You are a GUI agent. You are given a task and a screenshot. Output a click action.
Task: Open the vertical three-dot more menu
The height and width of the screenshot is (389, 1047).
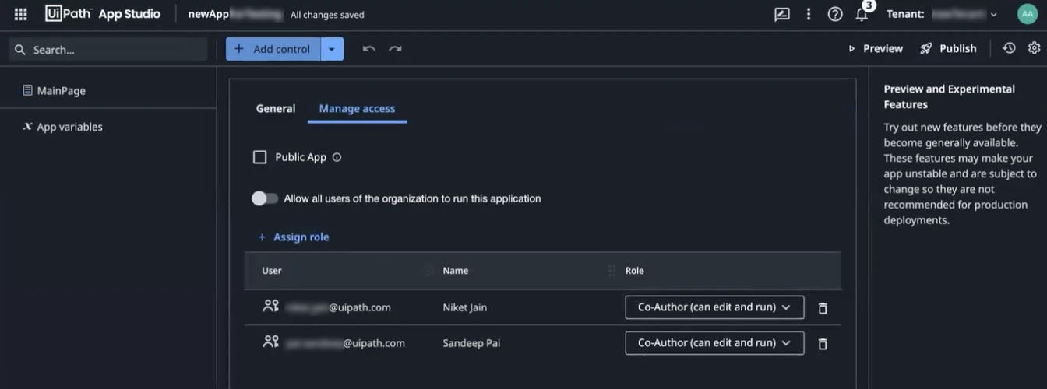pyautogui.click(x=809, y=14)
